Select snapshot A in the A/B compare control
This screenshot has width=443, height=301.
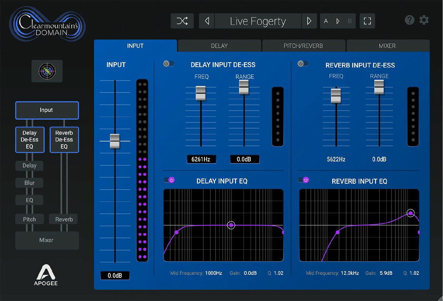pyautogui.click(x=326, y=21)
